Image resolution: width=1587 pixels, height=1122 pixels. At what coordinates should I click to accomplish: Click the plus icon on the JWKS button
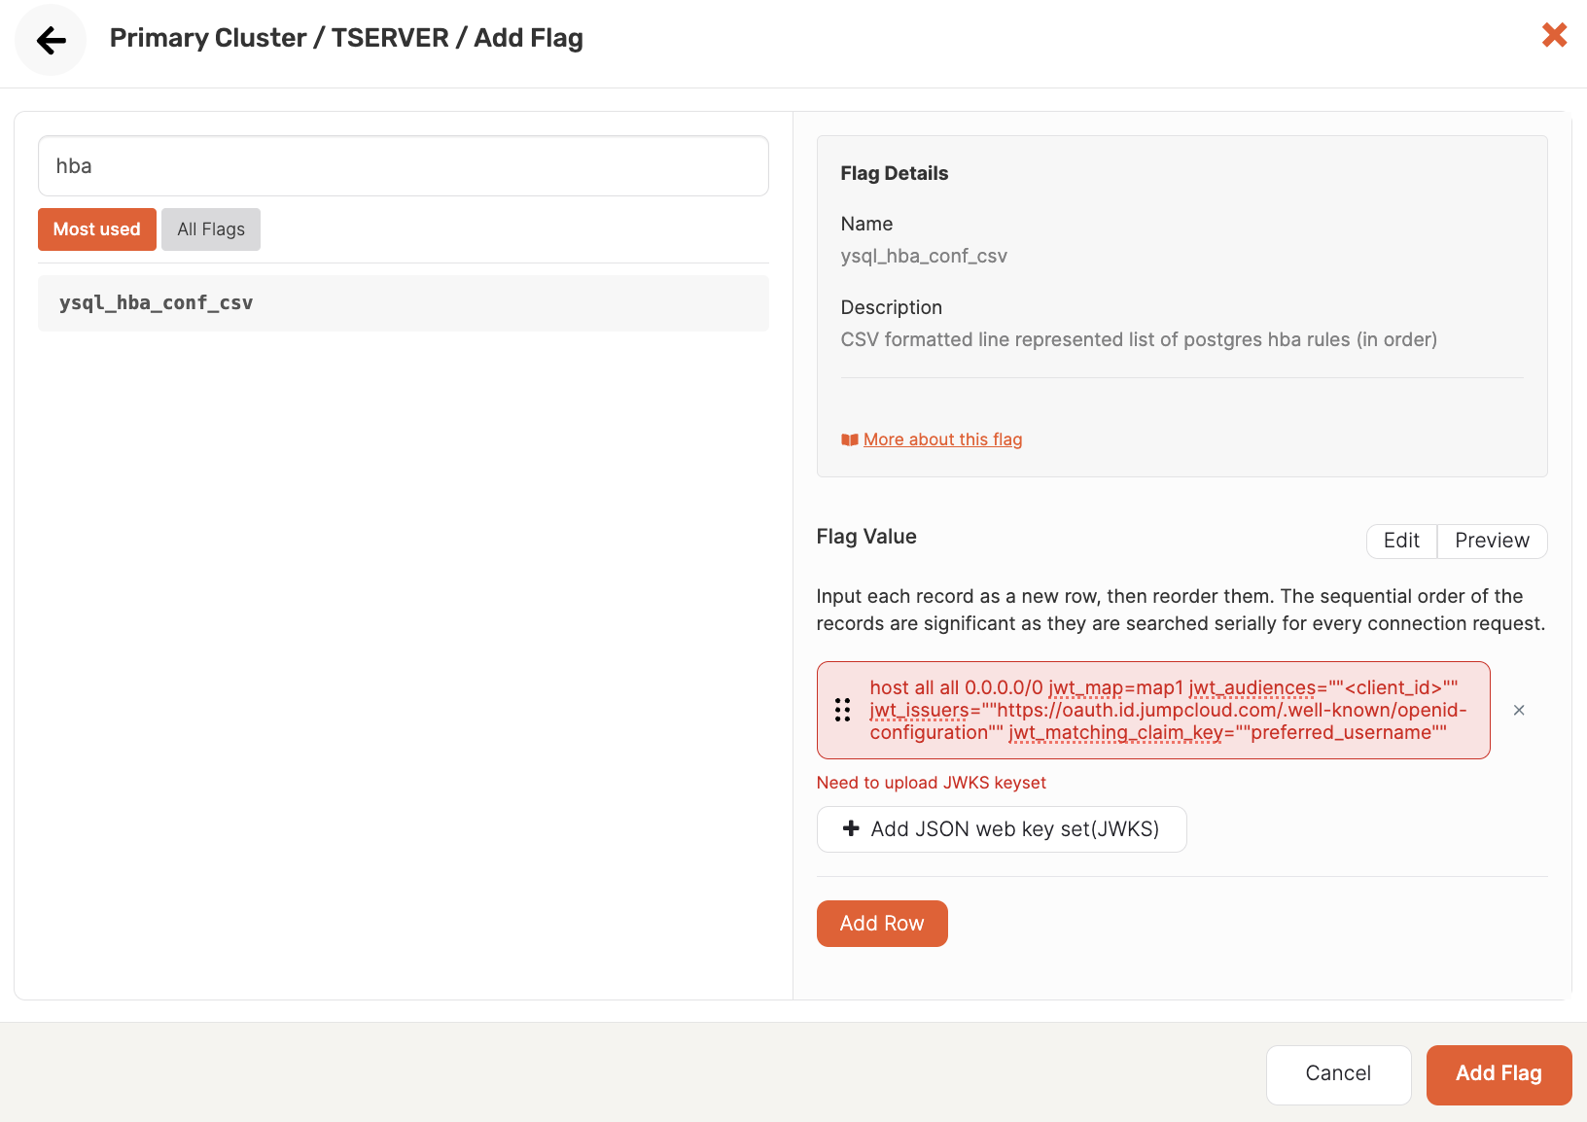pyautogui.click(x=850, y=828)
